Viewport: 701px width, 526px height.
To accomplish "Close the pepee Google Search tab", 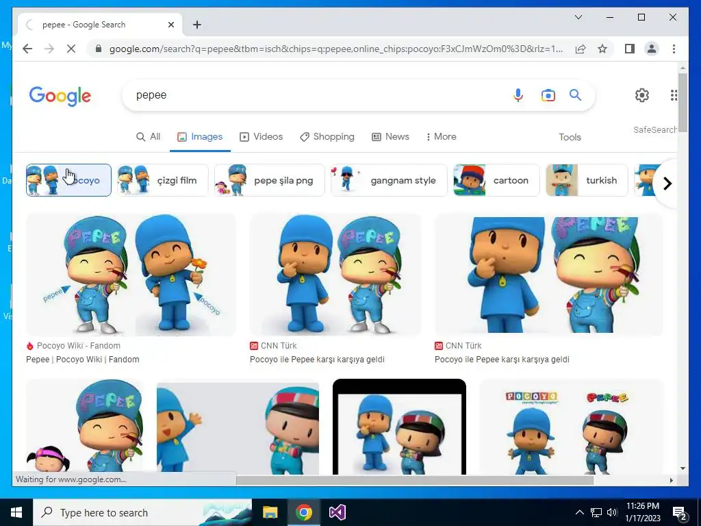I will (x=170, y=25).
